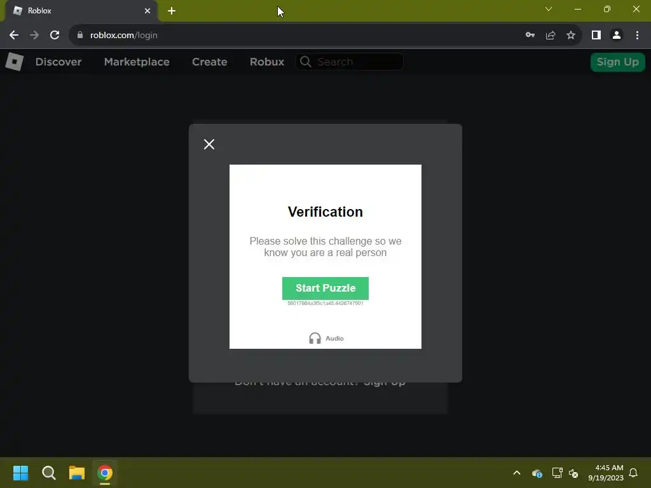Image resolution: width=651 pixels, height=488 pixels.
Task: Click the muted volume tray icon
Action: pyautogui.click(x=573, y=473)
